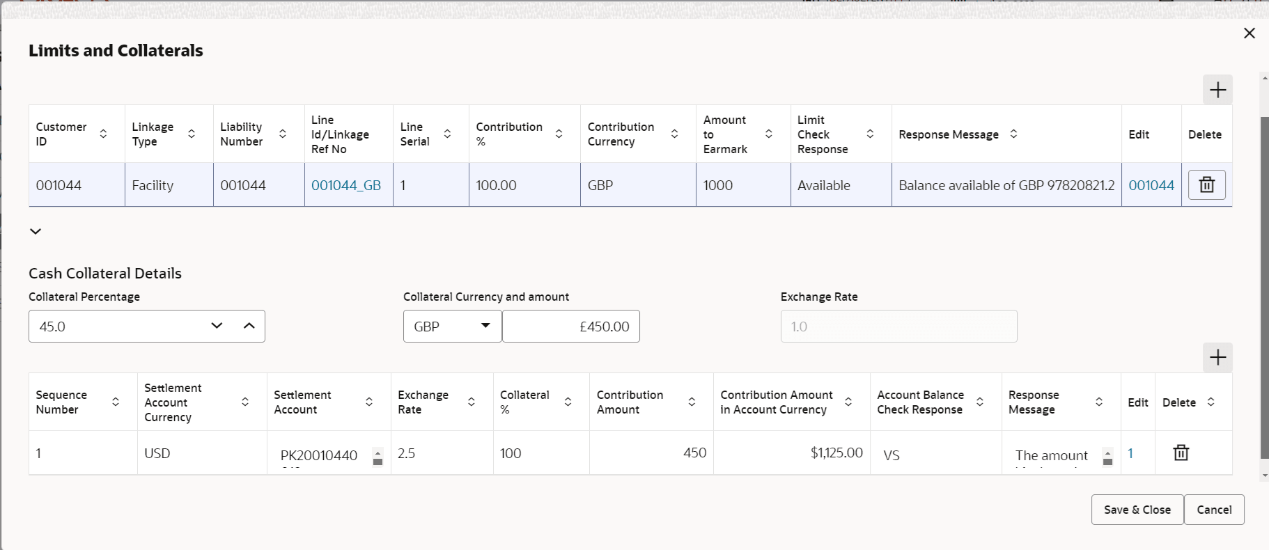Click the add row plus icon for cash collateral
Viewport: 1269px width, 550px height.
pyautogui.click(x=1217, y=358)
